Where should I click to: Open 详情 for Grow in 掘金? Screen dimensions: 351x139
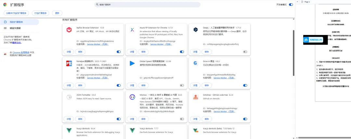pos(195,85)
